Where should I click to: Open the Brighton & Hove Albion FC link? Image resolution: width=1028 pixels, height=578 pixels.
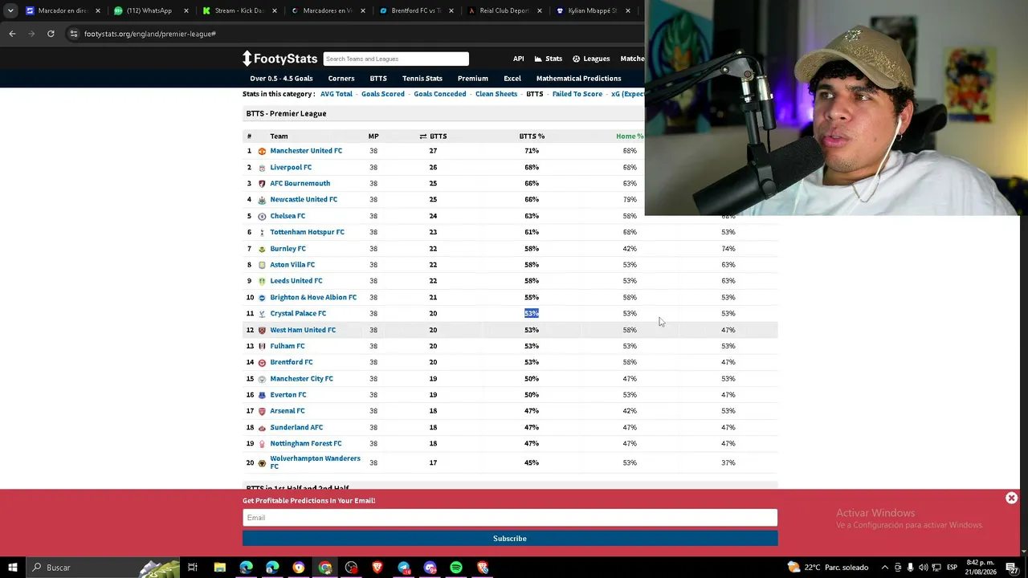pos(313,297)
